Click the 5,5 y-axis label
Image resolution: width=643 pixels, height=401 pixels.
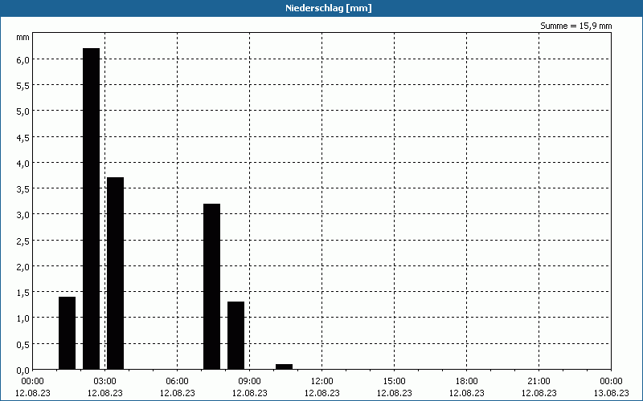(23, 86)
